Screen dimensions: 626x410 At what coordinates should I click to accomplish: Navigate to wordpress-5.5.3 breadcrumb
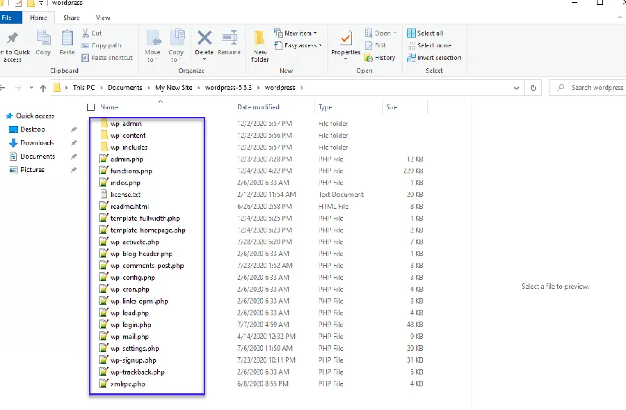coord(228,88)
